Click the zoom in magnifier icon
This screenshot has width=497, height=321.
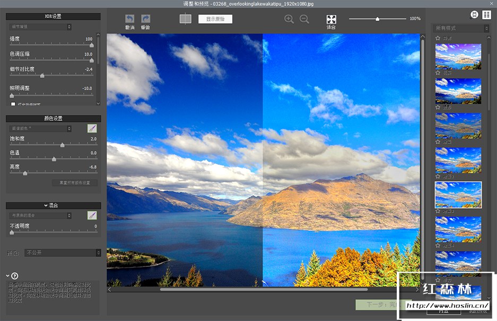tap(289, 19)
